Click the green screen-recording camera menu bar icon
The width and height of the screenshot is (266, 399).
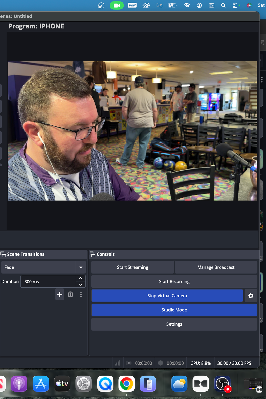pyautogui.click(x=117, y=5)
